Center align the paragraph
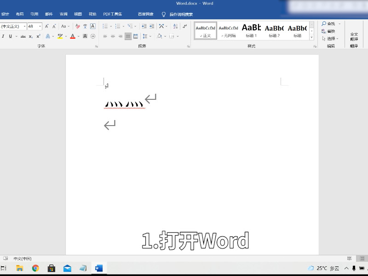Viewport: 368px width, 276px height. 113,36
